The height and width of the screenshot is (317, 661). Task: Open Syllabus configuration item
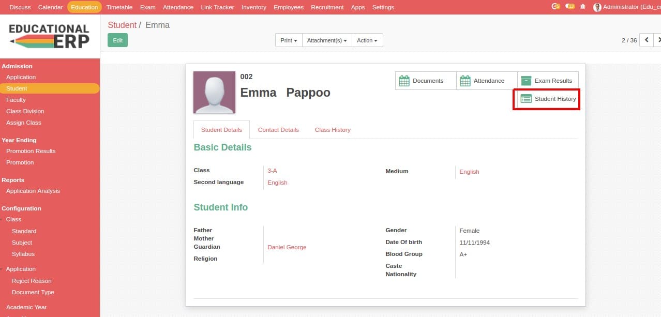tap(23, 254)
